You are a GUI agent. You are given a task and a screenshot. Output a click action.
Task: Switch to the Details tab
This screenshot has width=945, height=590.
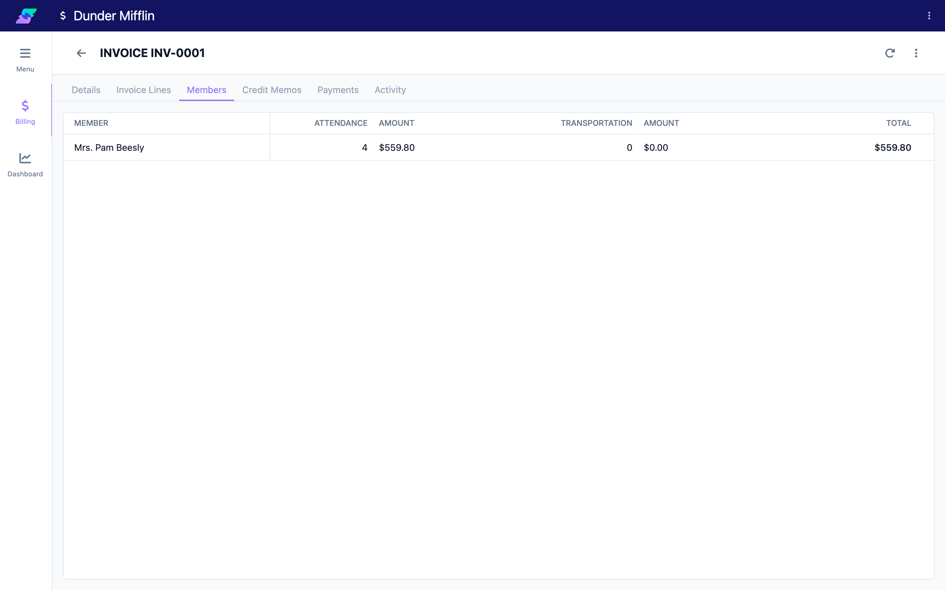coord(86,90)
